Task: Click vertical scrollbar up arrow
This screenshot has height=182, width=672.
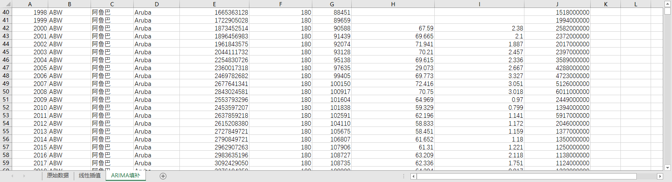Action: pyautogui.click(x=667, y=4)
